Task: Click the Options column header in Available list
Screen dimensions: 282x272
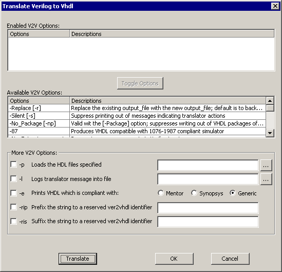Action: click(x=39, y=101)
